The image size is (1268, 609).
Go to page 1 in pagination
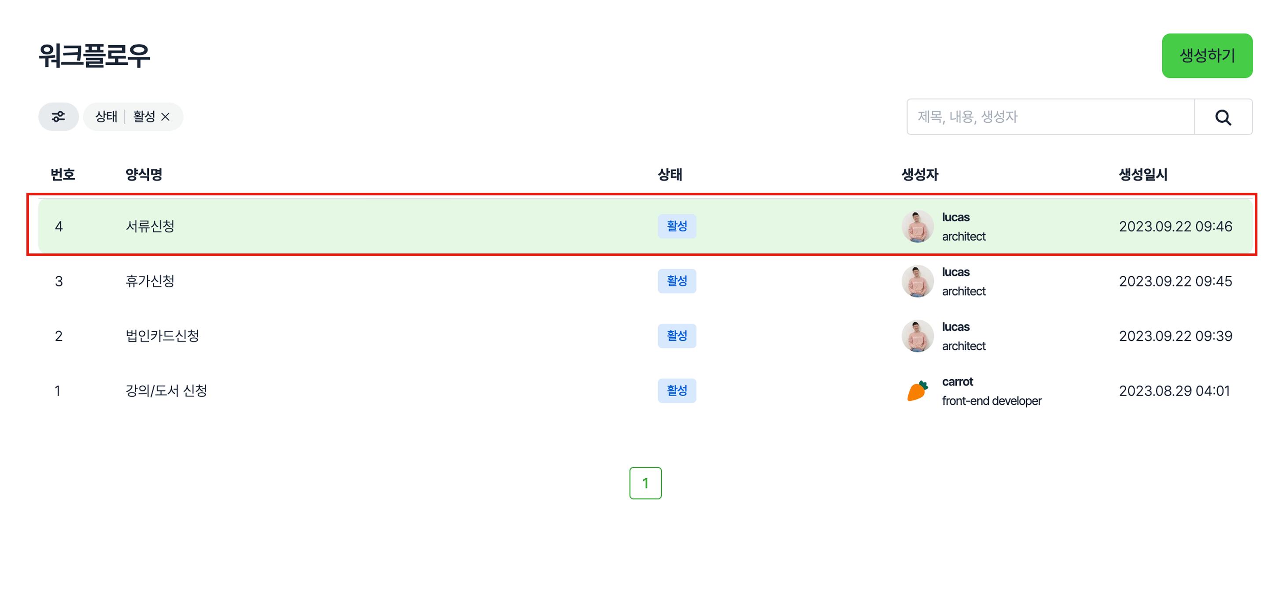(x=645, y=483)
